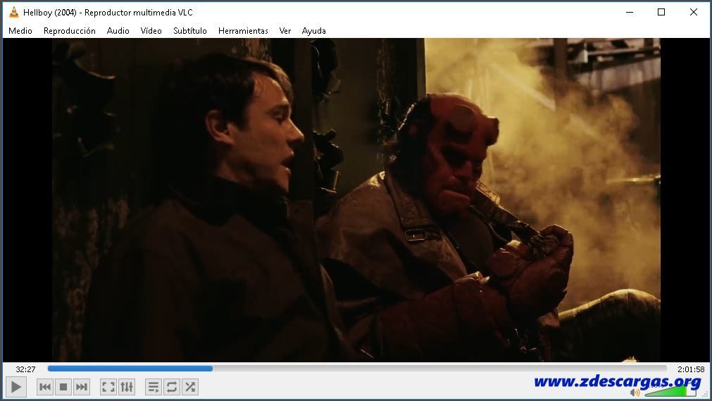Click the Play button
The image size is (712, 401).
click(15, 387)
